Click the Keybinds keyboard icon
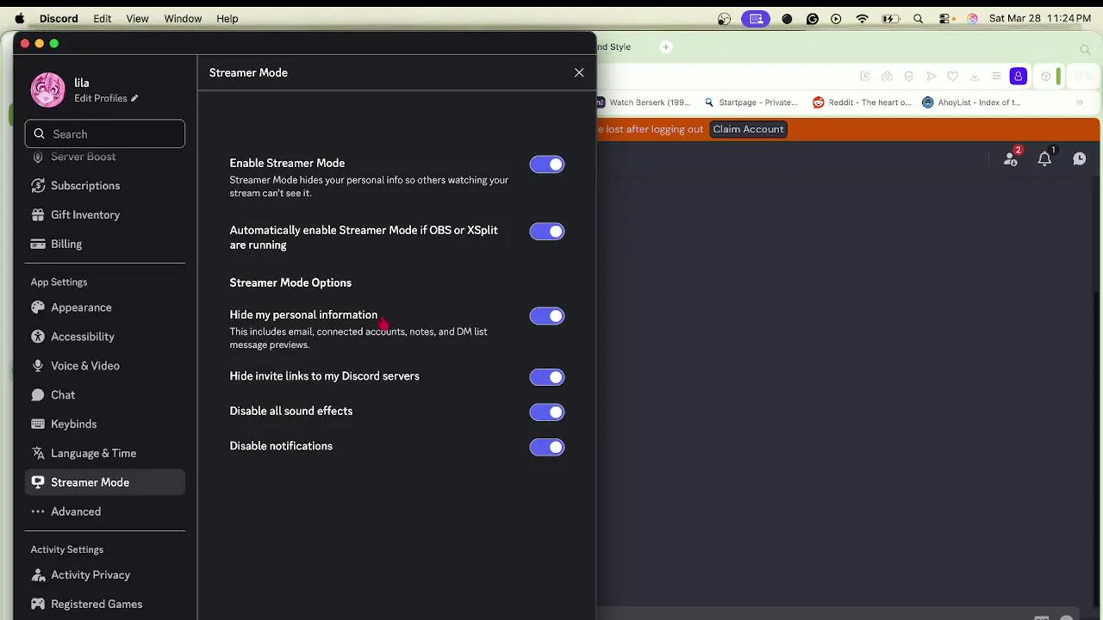The width and height of the screenshot is (1103, 620). point(38,425)
